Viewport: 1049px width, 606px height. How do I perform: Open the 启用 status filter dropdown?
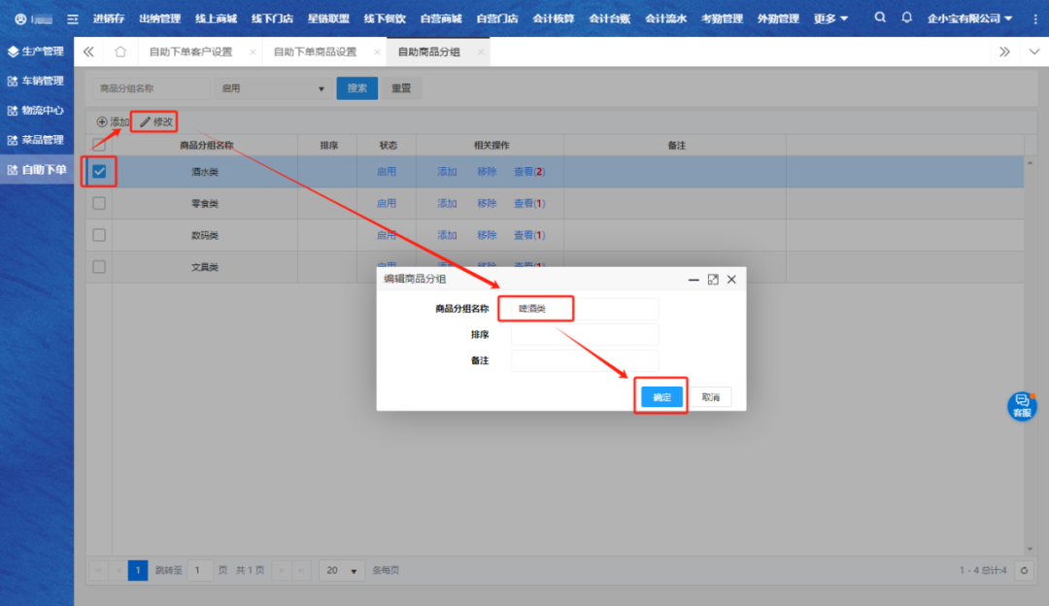tap(272, 88)
